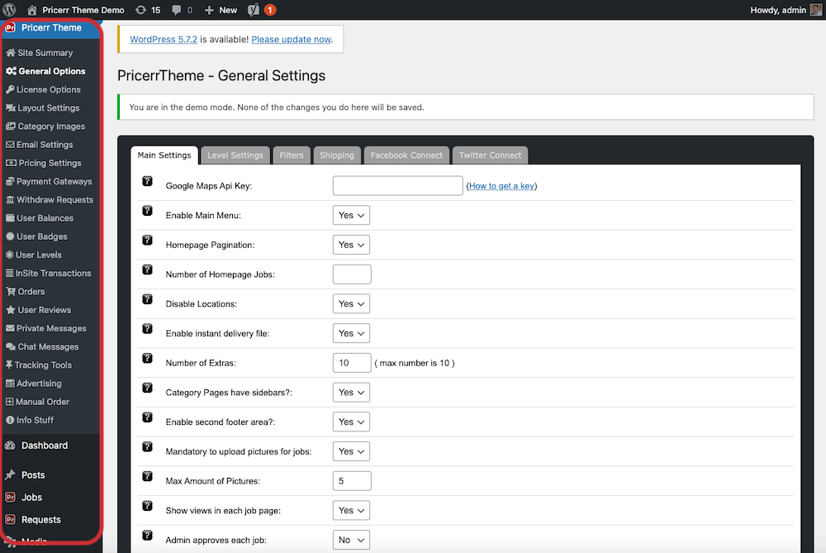The height and width of the screenshot is (553, 826).
Task: Click the help icon beside Enable second footer area
Action: pyautogui.click(x=148, y=417)
